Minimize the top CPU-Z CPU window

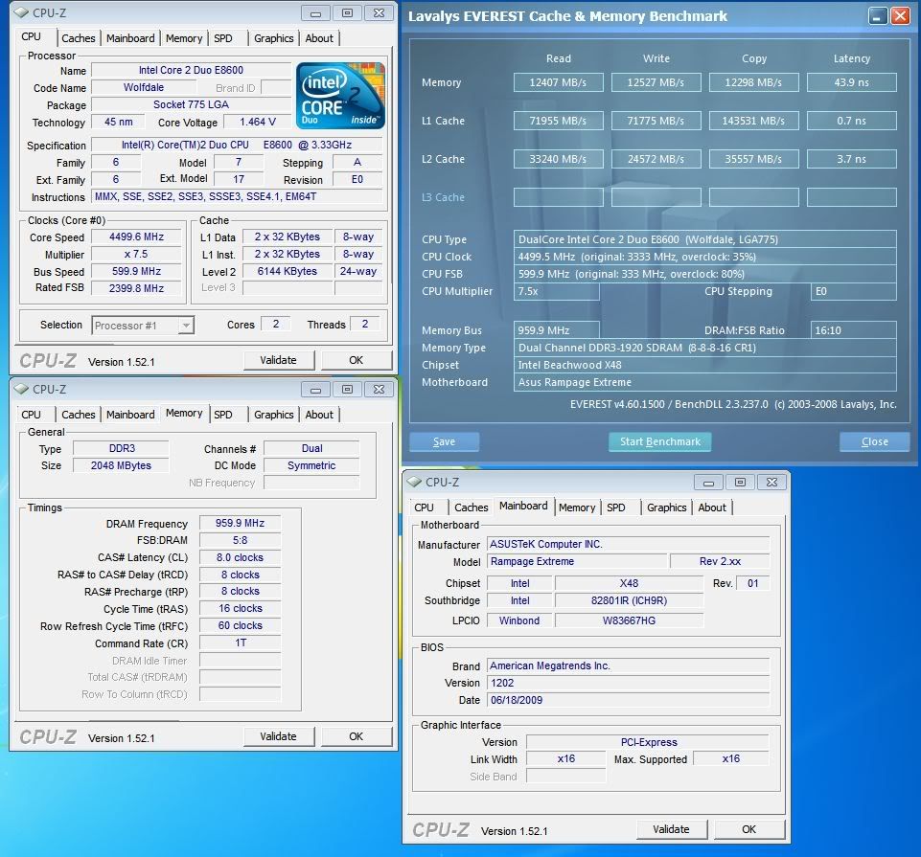(x=315, y=12)
